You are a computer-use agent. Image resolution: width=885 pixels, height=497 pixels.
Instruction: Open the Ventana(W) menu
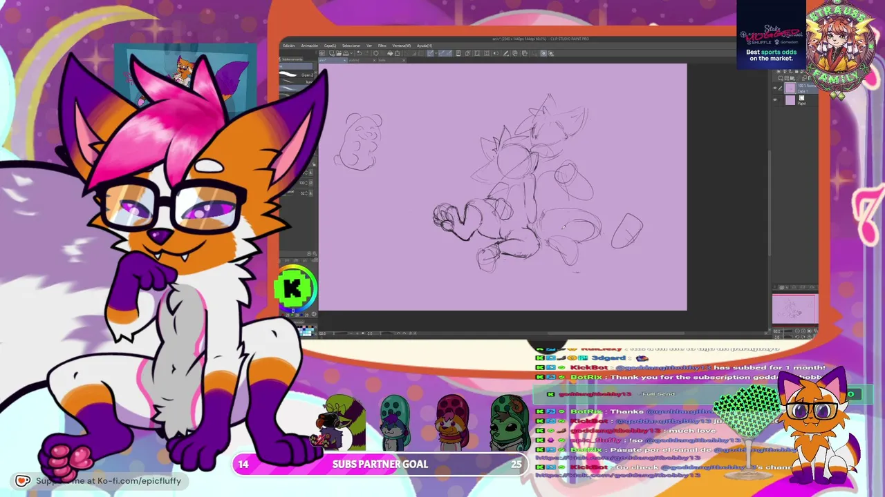[x=402, y=46]
